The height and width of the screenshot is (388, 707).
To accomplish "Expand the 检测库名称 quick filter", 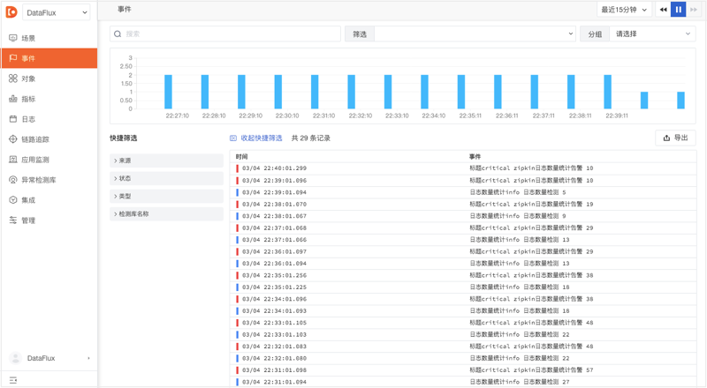I will tap(166, 213).
